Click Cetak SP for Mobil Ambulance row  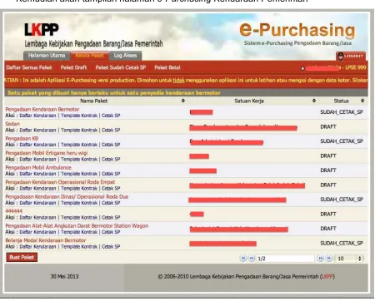111,174
